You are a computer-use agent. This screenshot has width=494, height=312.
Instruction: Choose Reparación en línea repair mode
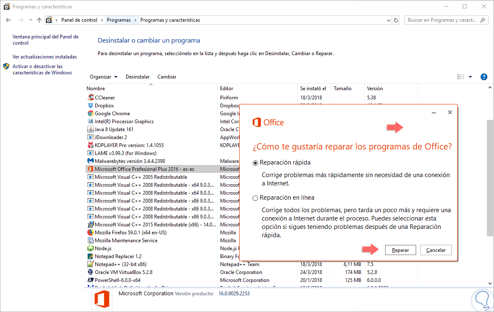tap(255, 198)
